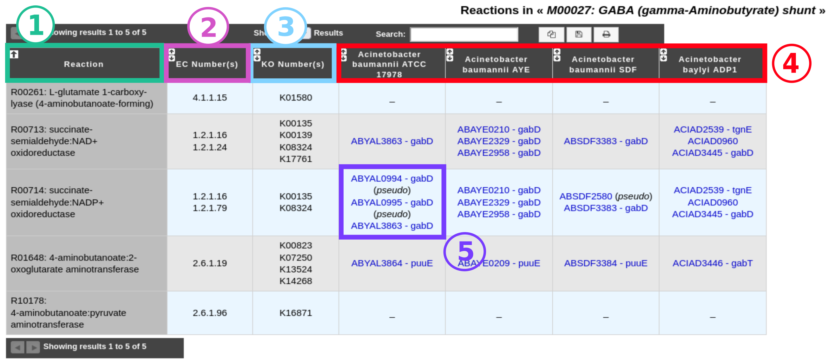Click the print table icon

point(606,34)
